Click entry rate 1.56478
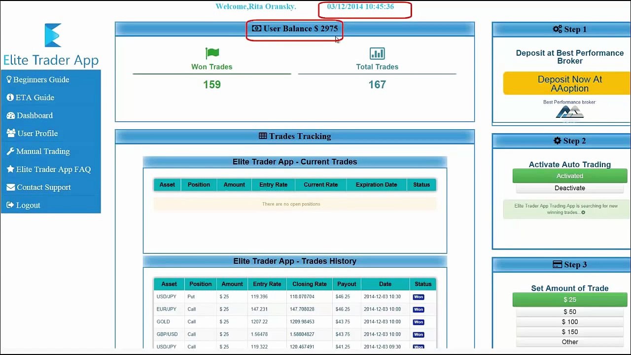631x355 pixels. tap(259, 334)
